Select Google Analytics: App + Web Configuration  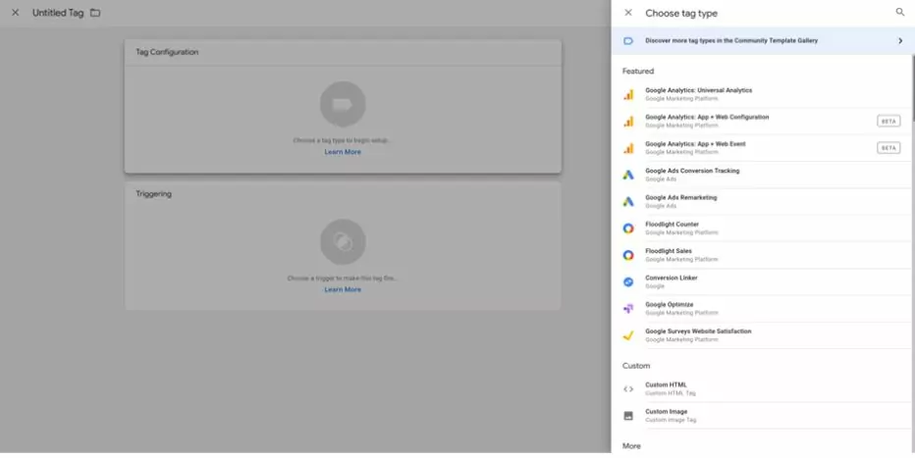coord(762,122)
